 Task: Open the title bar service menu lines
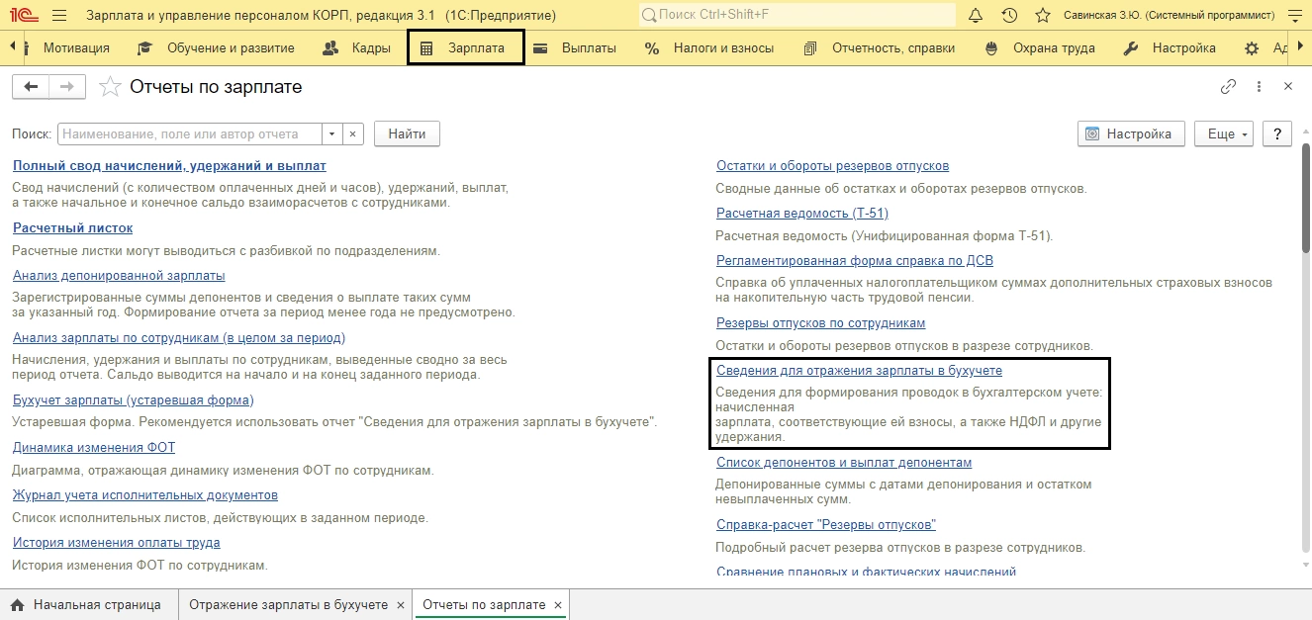click(1294, 16)
